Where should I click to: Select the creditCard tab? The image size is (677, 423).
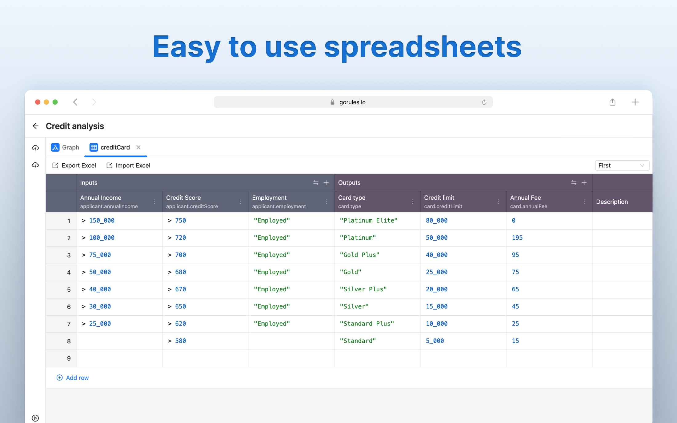pyautogui.click(x=110, y=147)
